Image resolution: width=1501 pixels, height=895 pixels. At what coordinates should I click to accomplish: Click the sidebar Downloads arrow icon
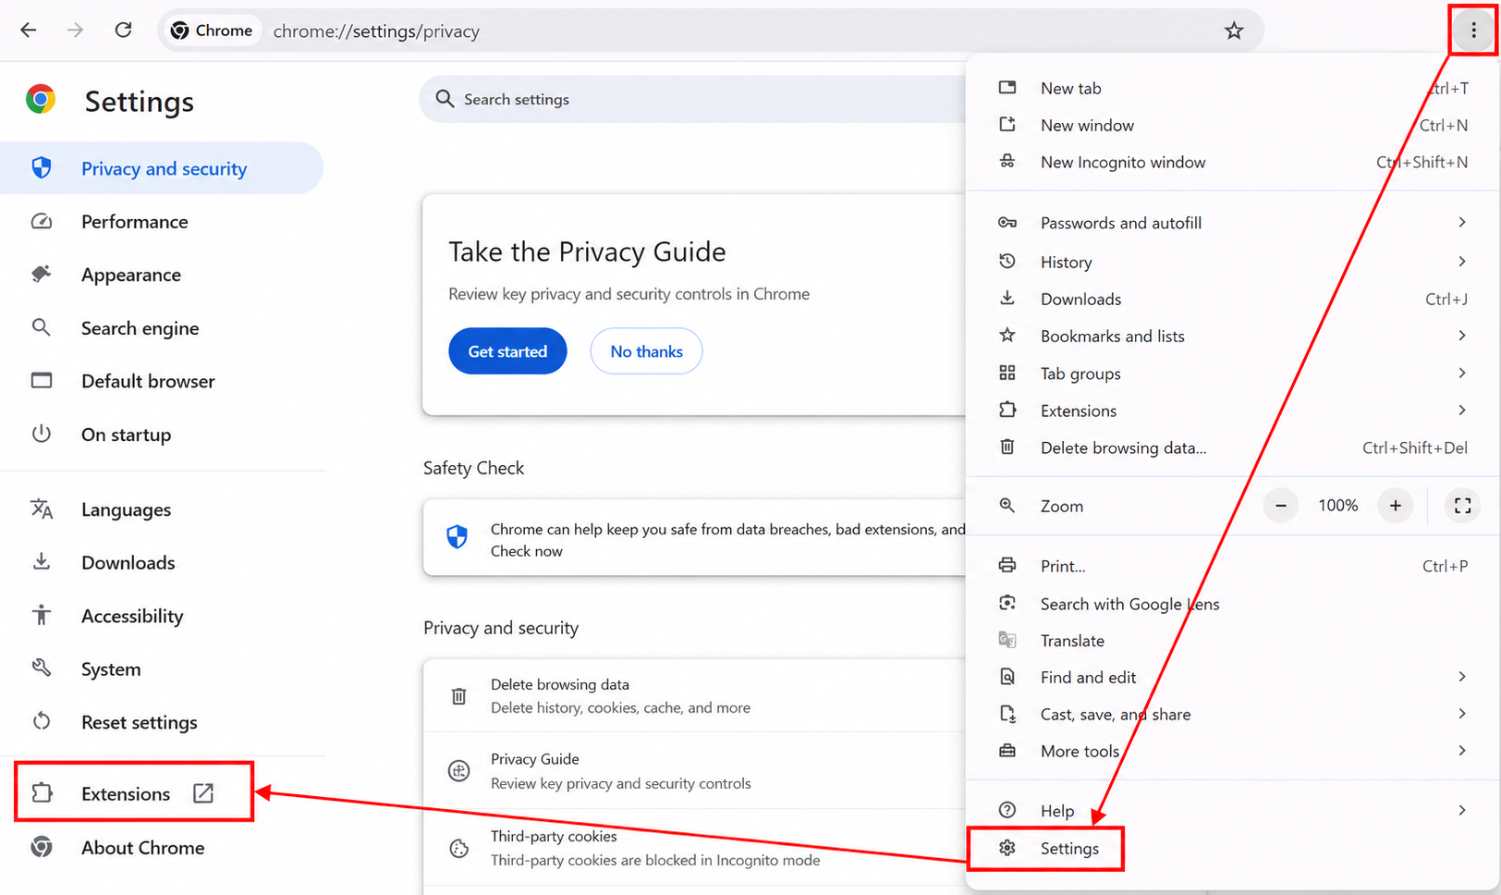pyautogui.click(x=42, y=561)
